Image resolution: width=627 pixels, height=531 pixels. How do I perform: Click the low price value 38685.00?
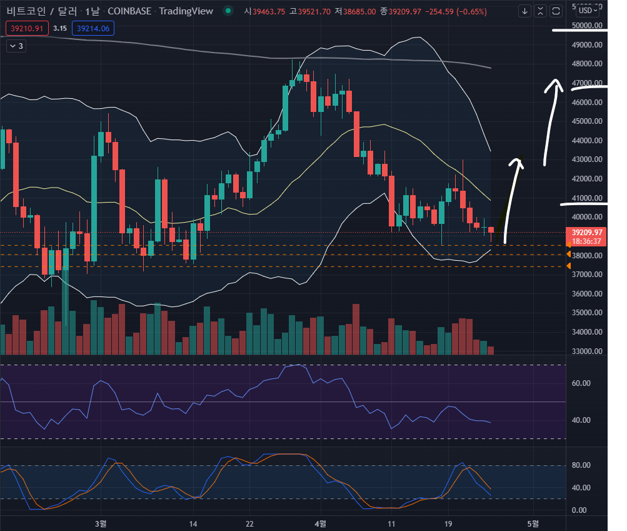point(359,12)
